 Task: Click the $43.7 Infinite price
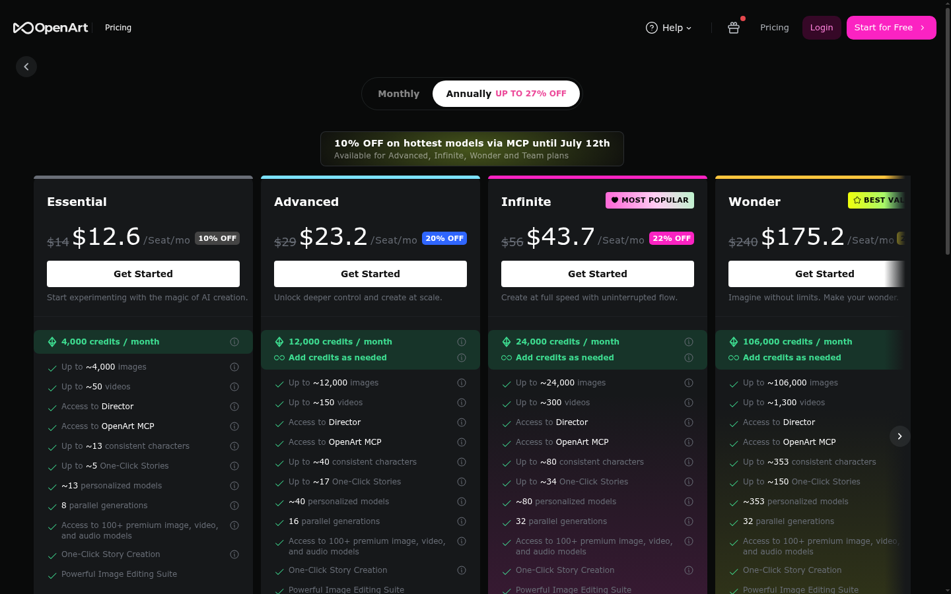[x=561, y=236]
